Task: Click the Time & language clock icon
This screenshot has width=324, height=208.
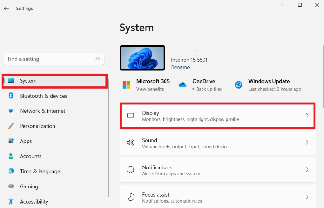Action: (x=11, y=171)
